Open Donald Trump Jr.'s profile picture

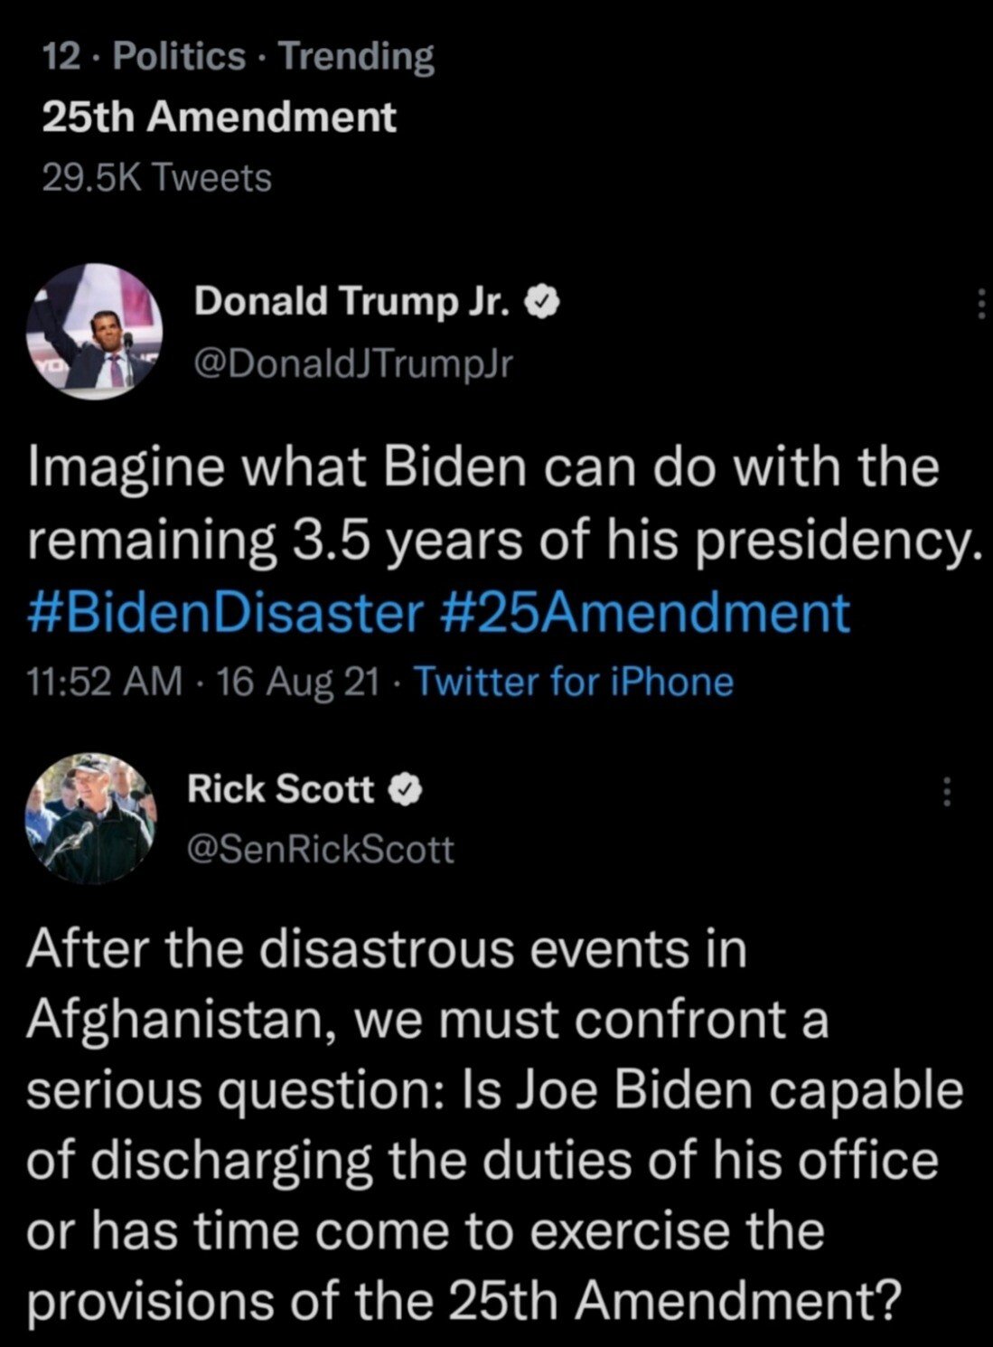(x=94, y=332)
